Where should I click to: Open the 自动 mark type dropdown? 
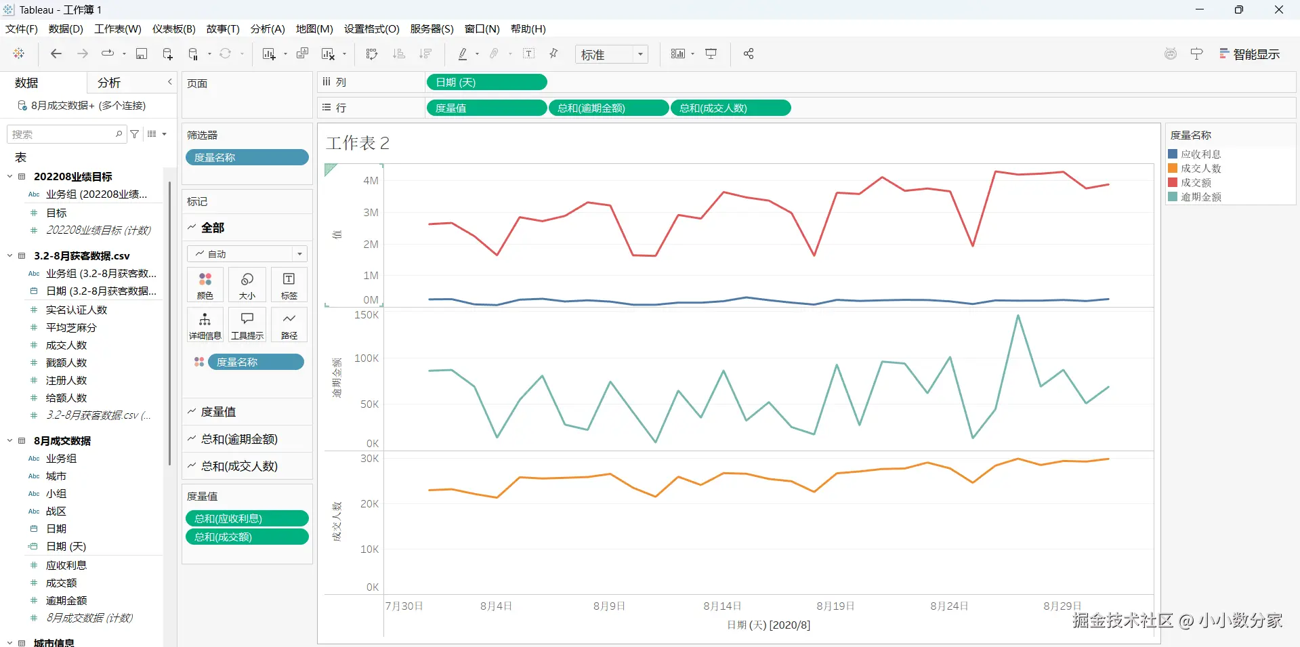(x=247, y=253)
